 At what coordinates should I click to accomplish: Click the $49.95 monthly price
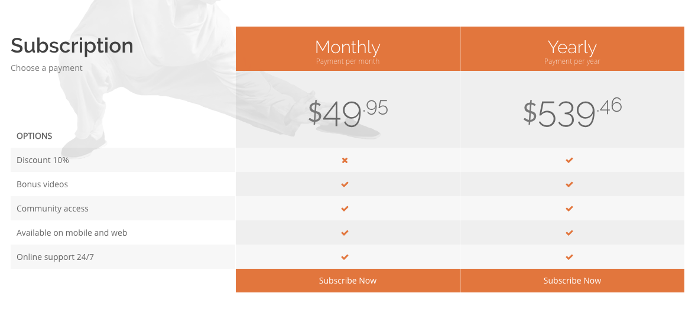(x=348, y=113)
